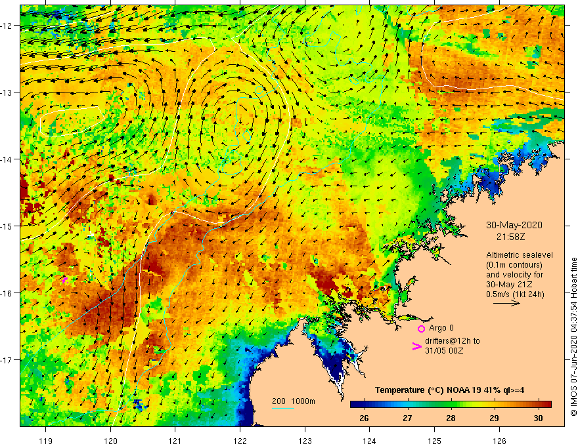Click the magenta Argo circle legend symbol
578x446 pixels.
[x=421, y=329]
